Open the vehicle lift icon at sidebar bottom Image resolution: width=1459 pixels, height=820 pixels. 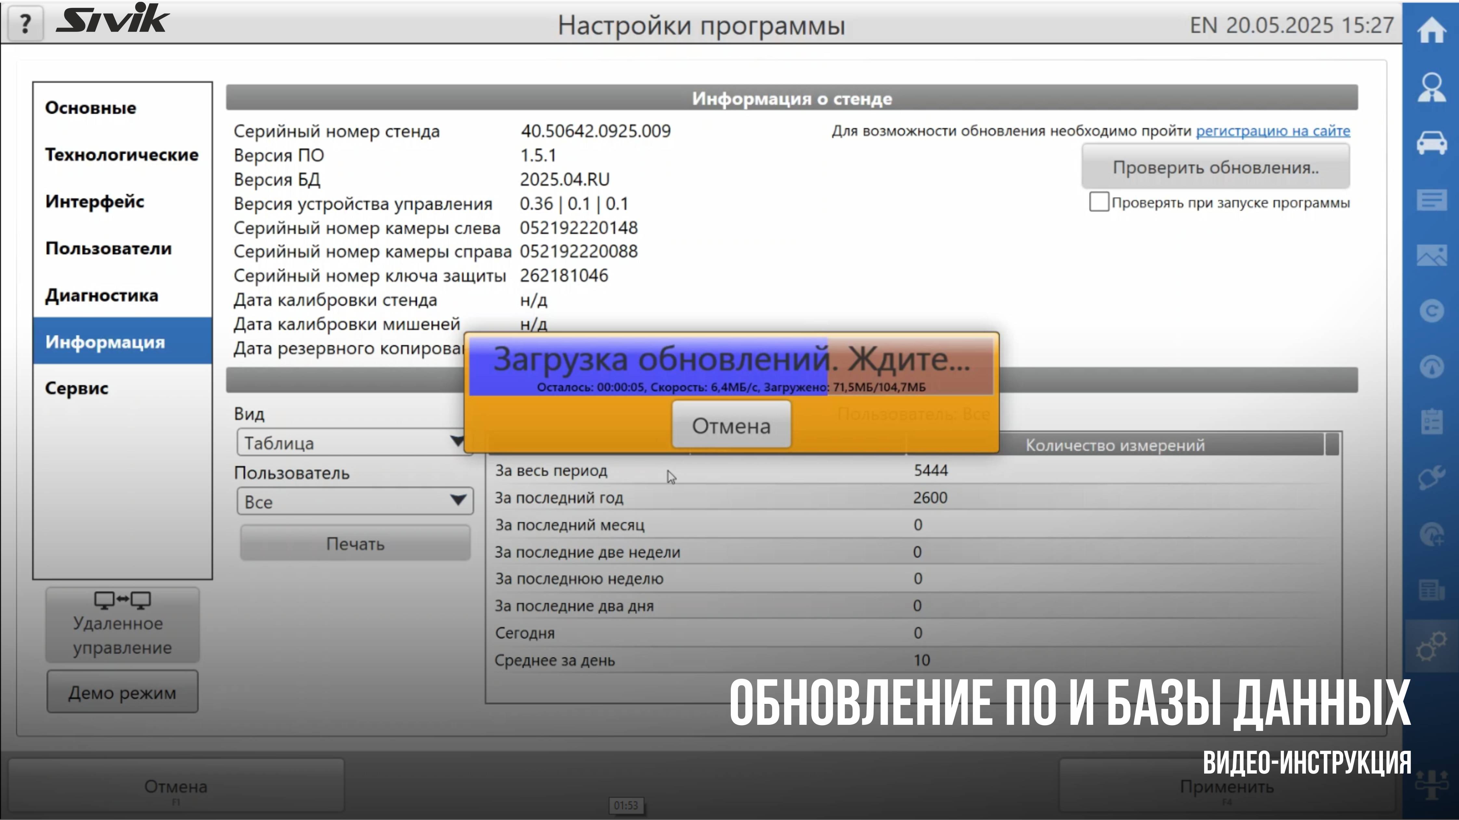pos(1431,784)
